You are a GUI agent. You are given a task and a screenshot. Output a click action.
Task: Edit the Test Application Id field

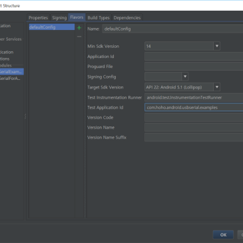(x=194, y=107)
